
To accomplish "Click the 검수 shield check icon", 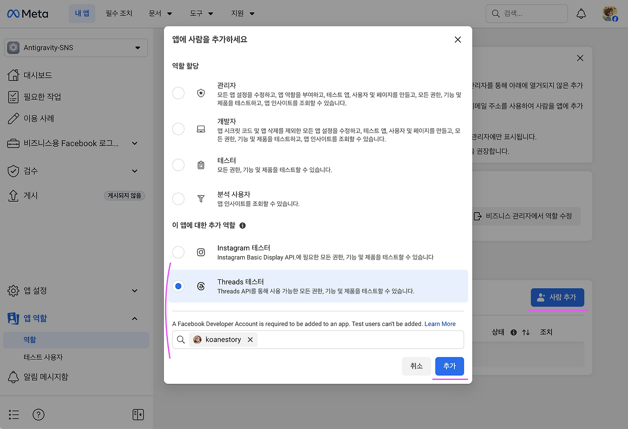I will 14,171.
